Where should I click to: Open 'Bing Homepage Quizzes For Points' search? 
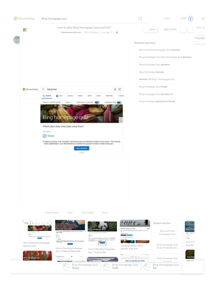(157, 101)
